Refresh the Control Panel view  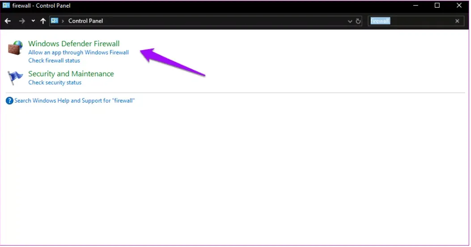pyautogui.click(x=358, y=21)
